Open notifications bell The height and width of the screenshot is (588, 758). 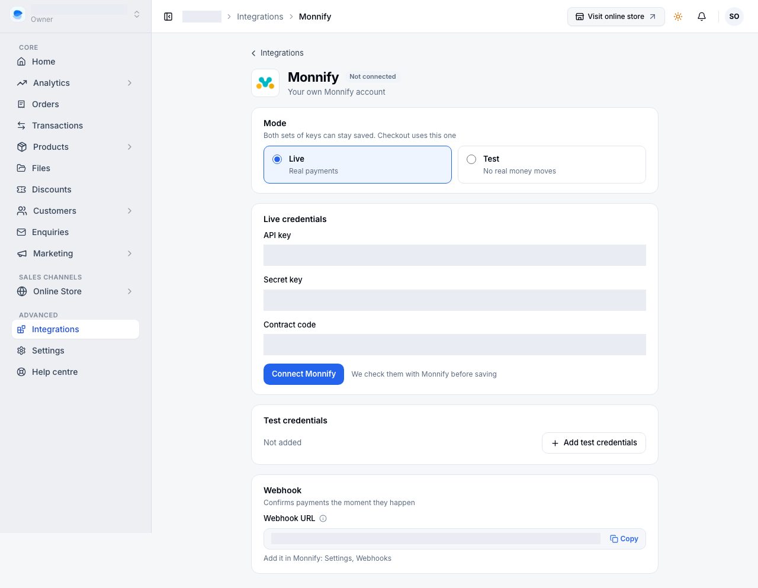tap(702, 17)
